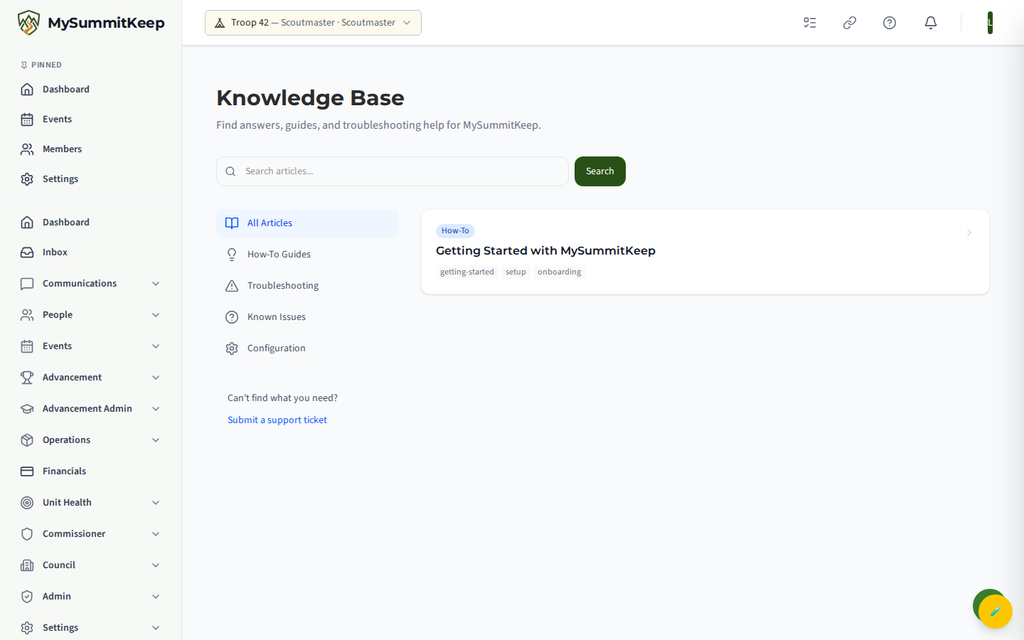Open Inbox from the sidebar
This screenshot has height=640, width=1024.
(91, 252)
